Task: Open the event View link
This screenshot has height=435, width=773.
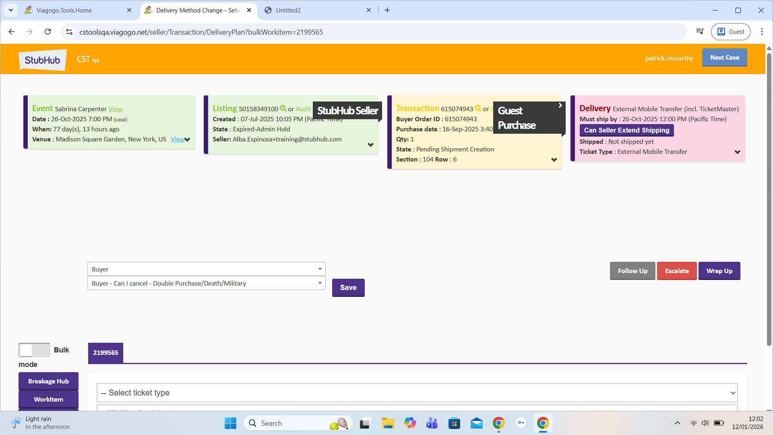Action: click(x=115, y=109)
